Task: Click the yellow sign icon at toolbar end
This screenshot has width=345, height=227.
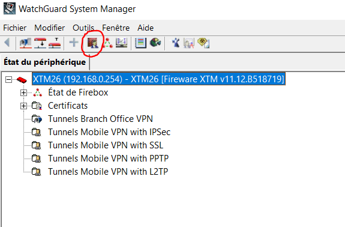Action: (203, 43)
